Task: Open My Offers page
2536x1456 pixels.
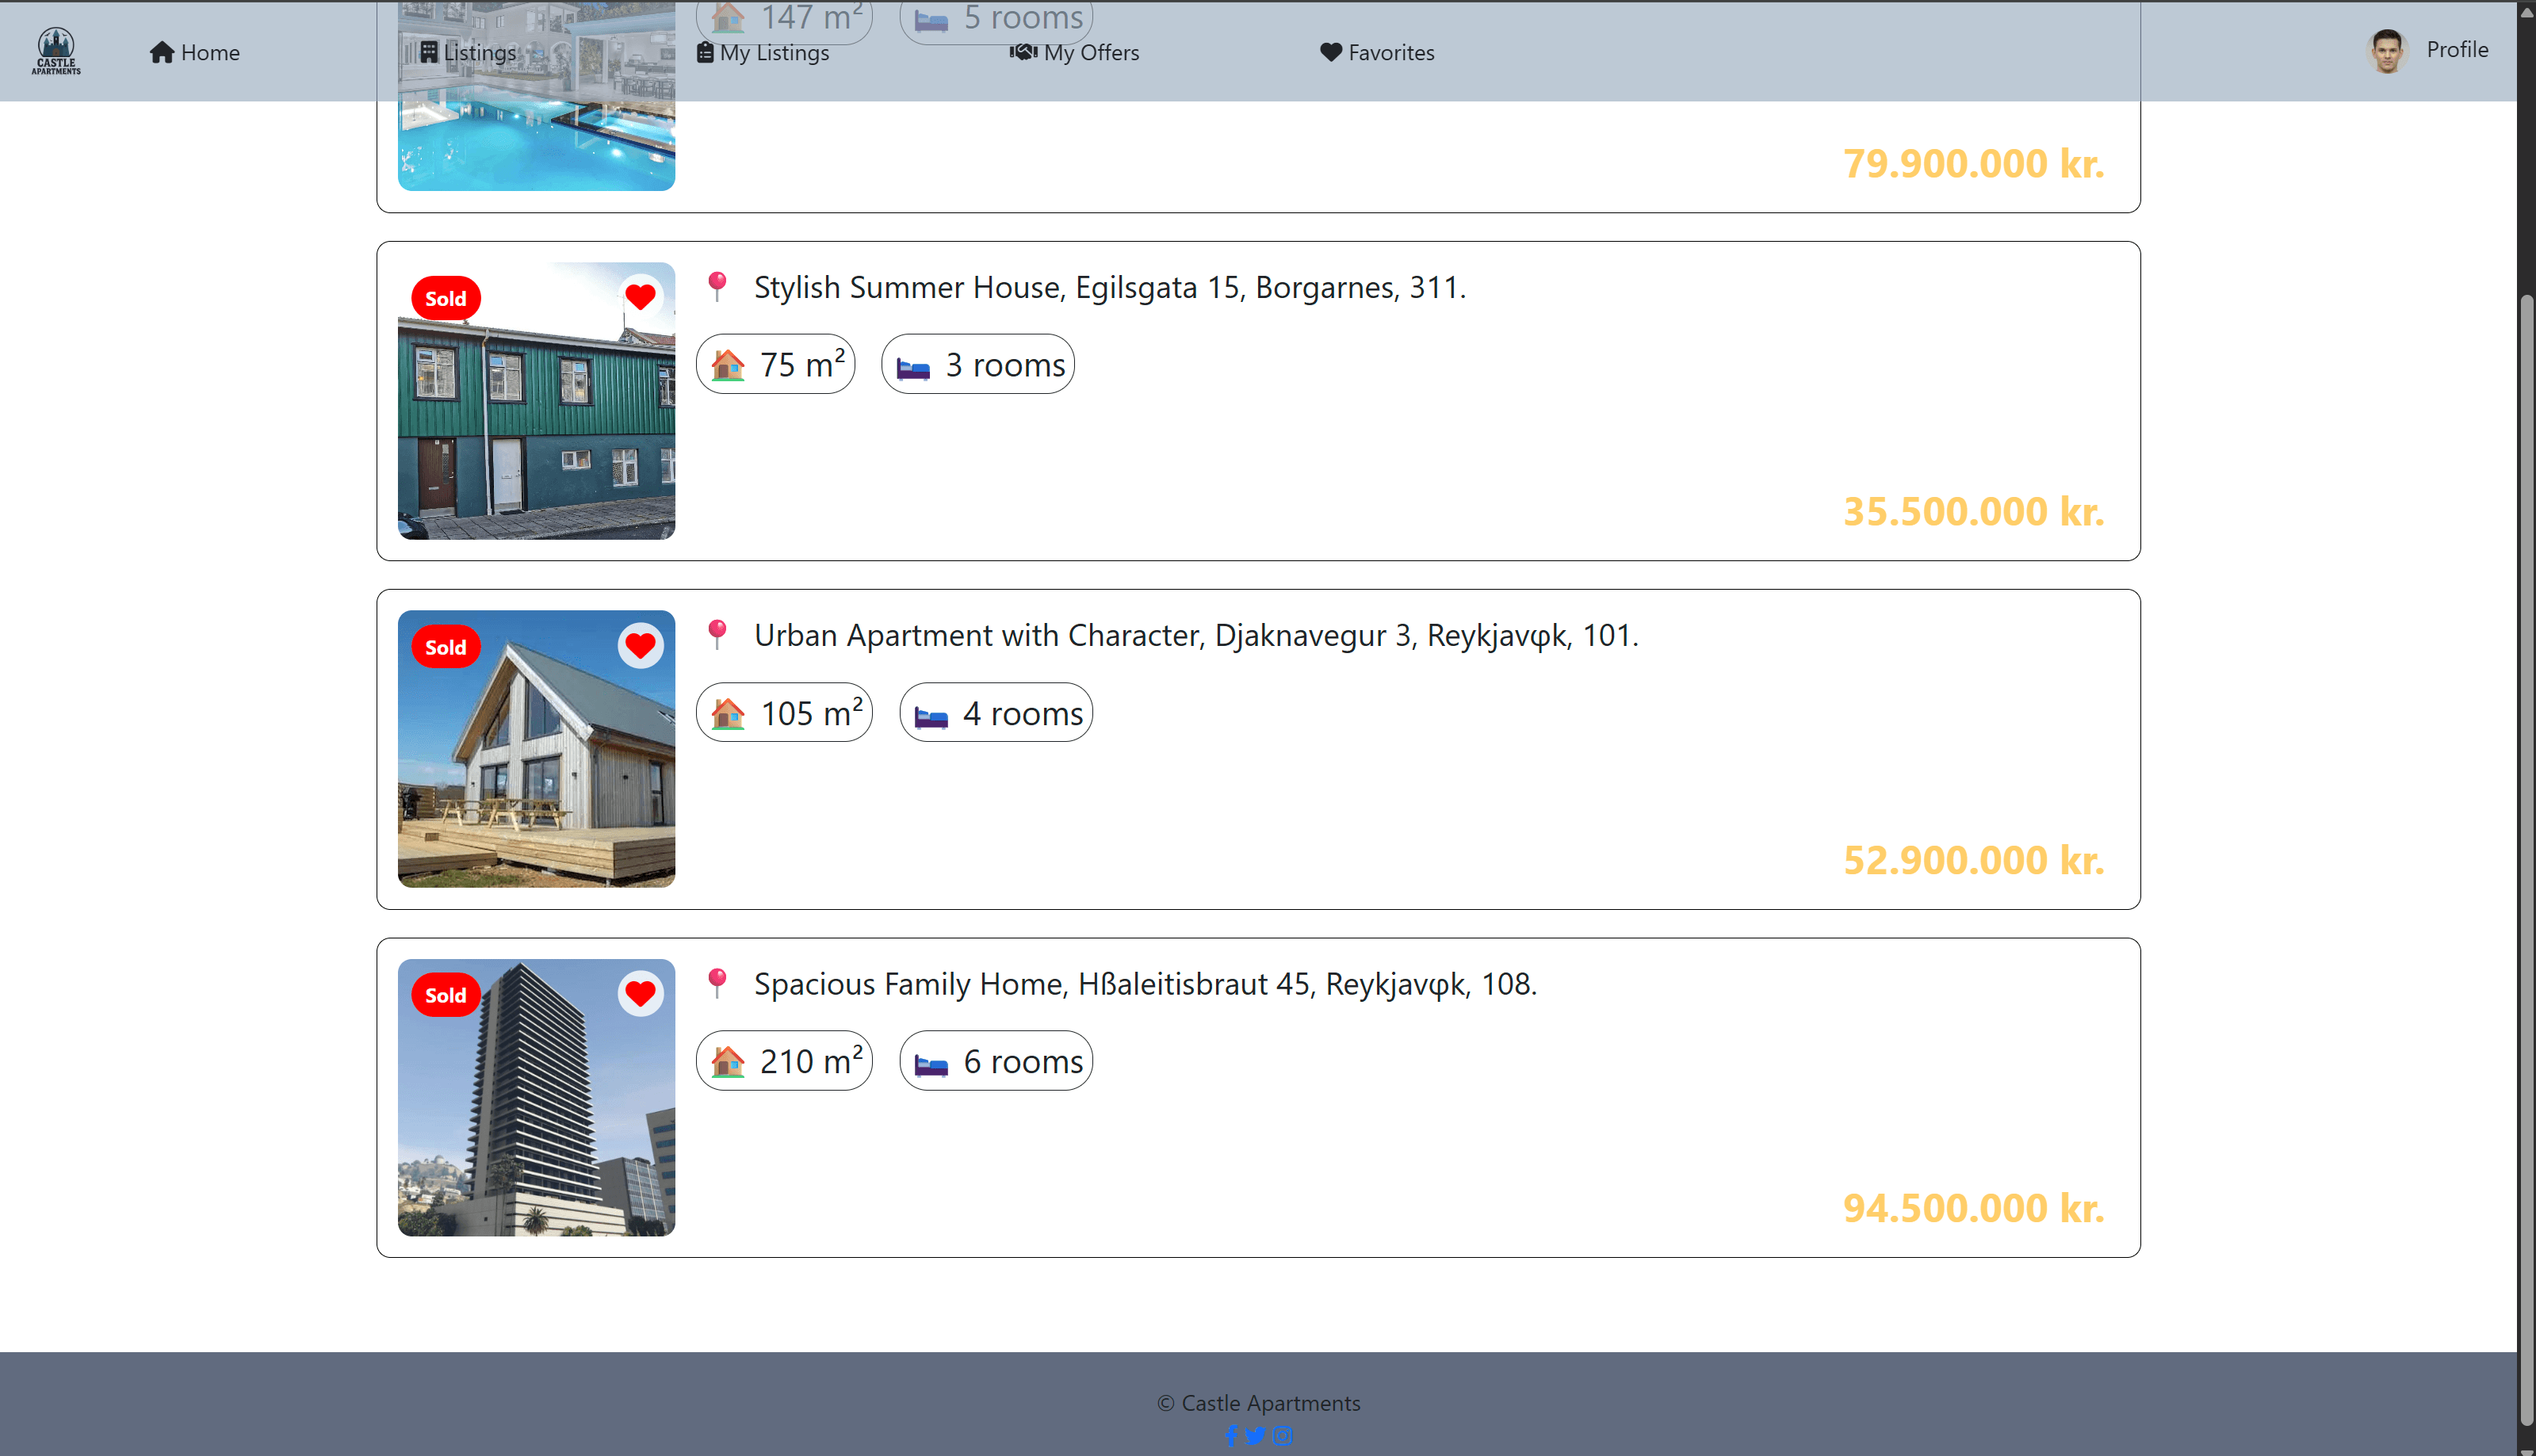Action: click(1075, 52)
